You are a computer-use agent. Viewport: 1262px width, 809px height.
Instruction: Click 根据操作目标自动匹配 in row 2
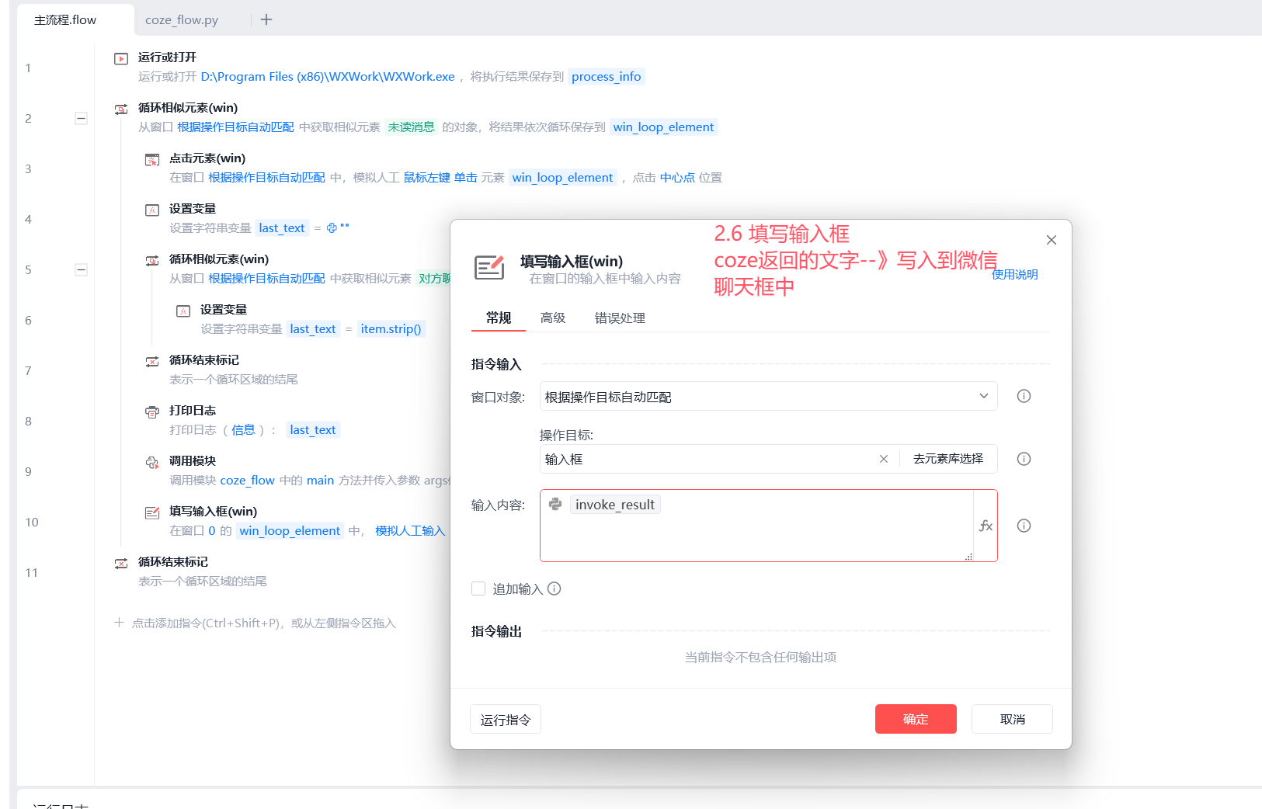(235, 127)
